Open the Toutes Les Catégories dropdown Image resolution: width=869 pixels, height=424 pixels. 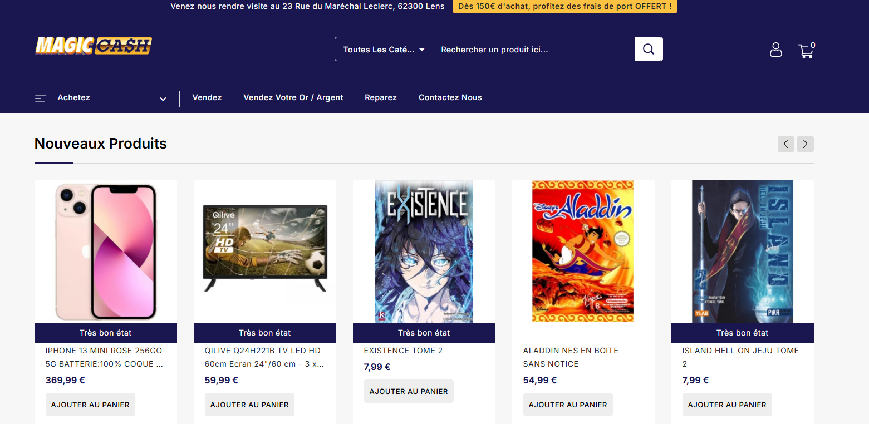pyautogui.click(x=384, y=50)
